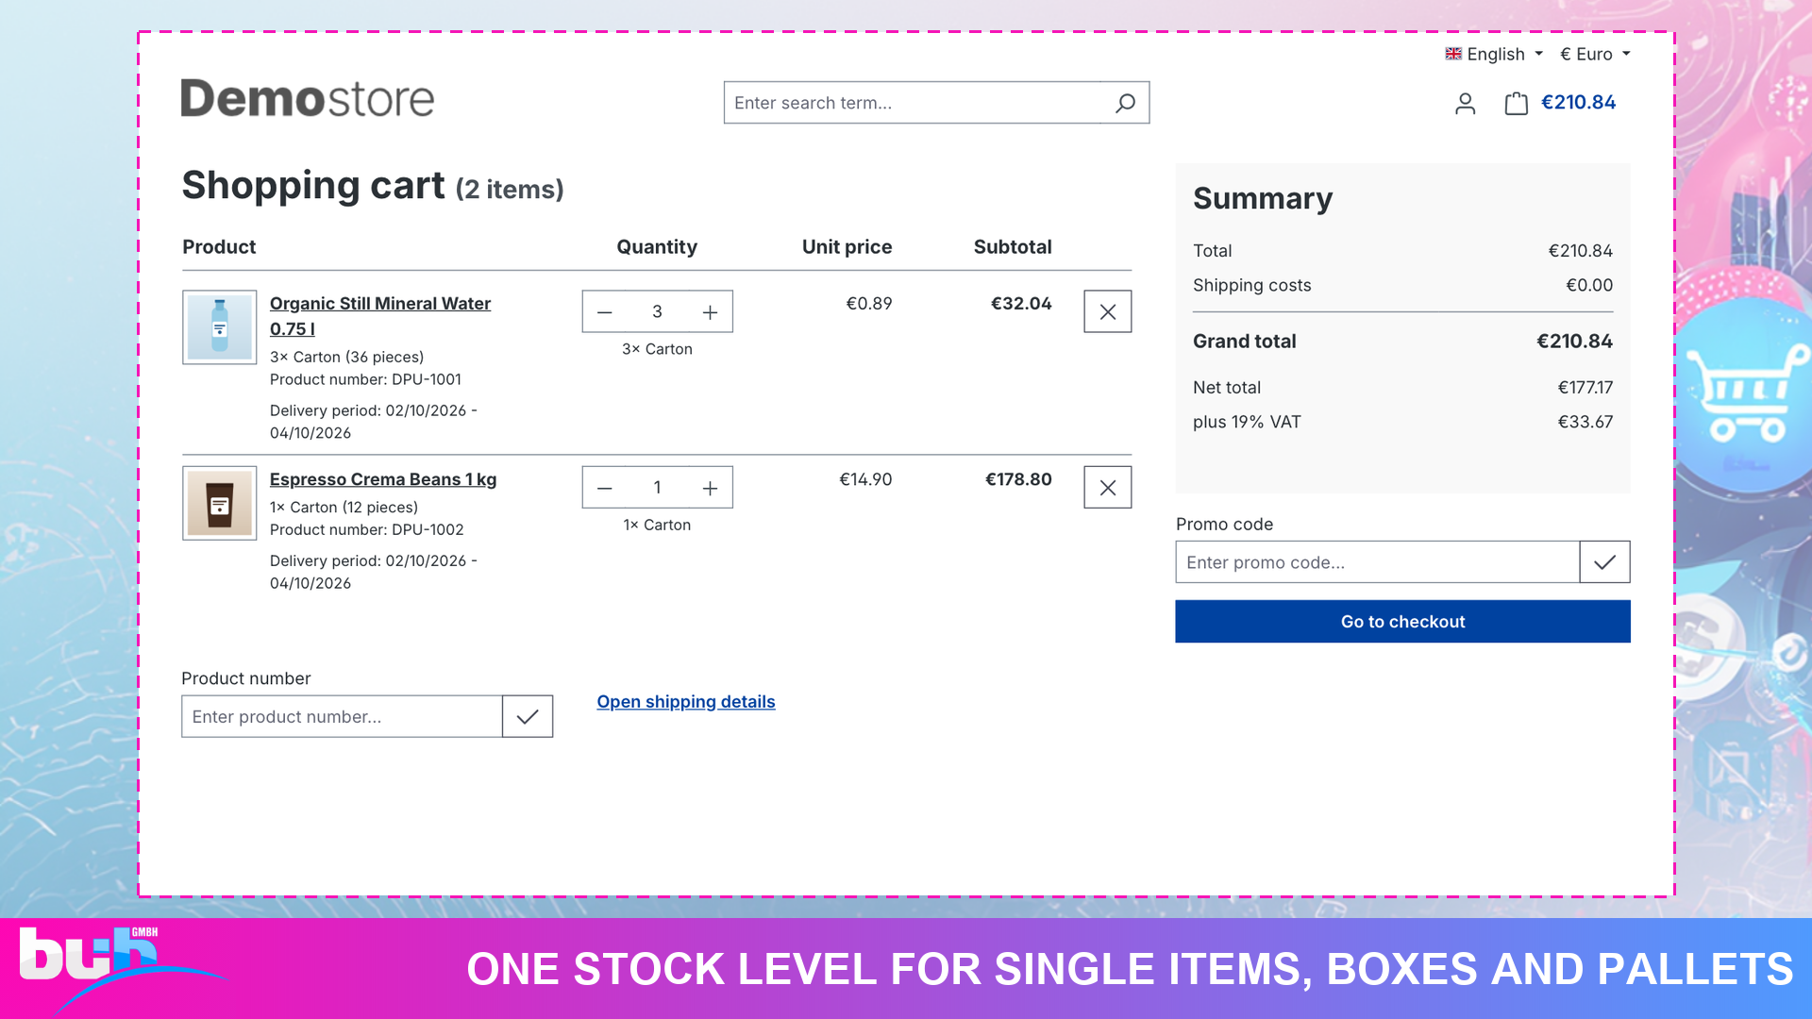
Task: Decrease quantity of Organic Still Mineral Water
Action: point(605,312)
